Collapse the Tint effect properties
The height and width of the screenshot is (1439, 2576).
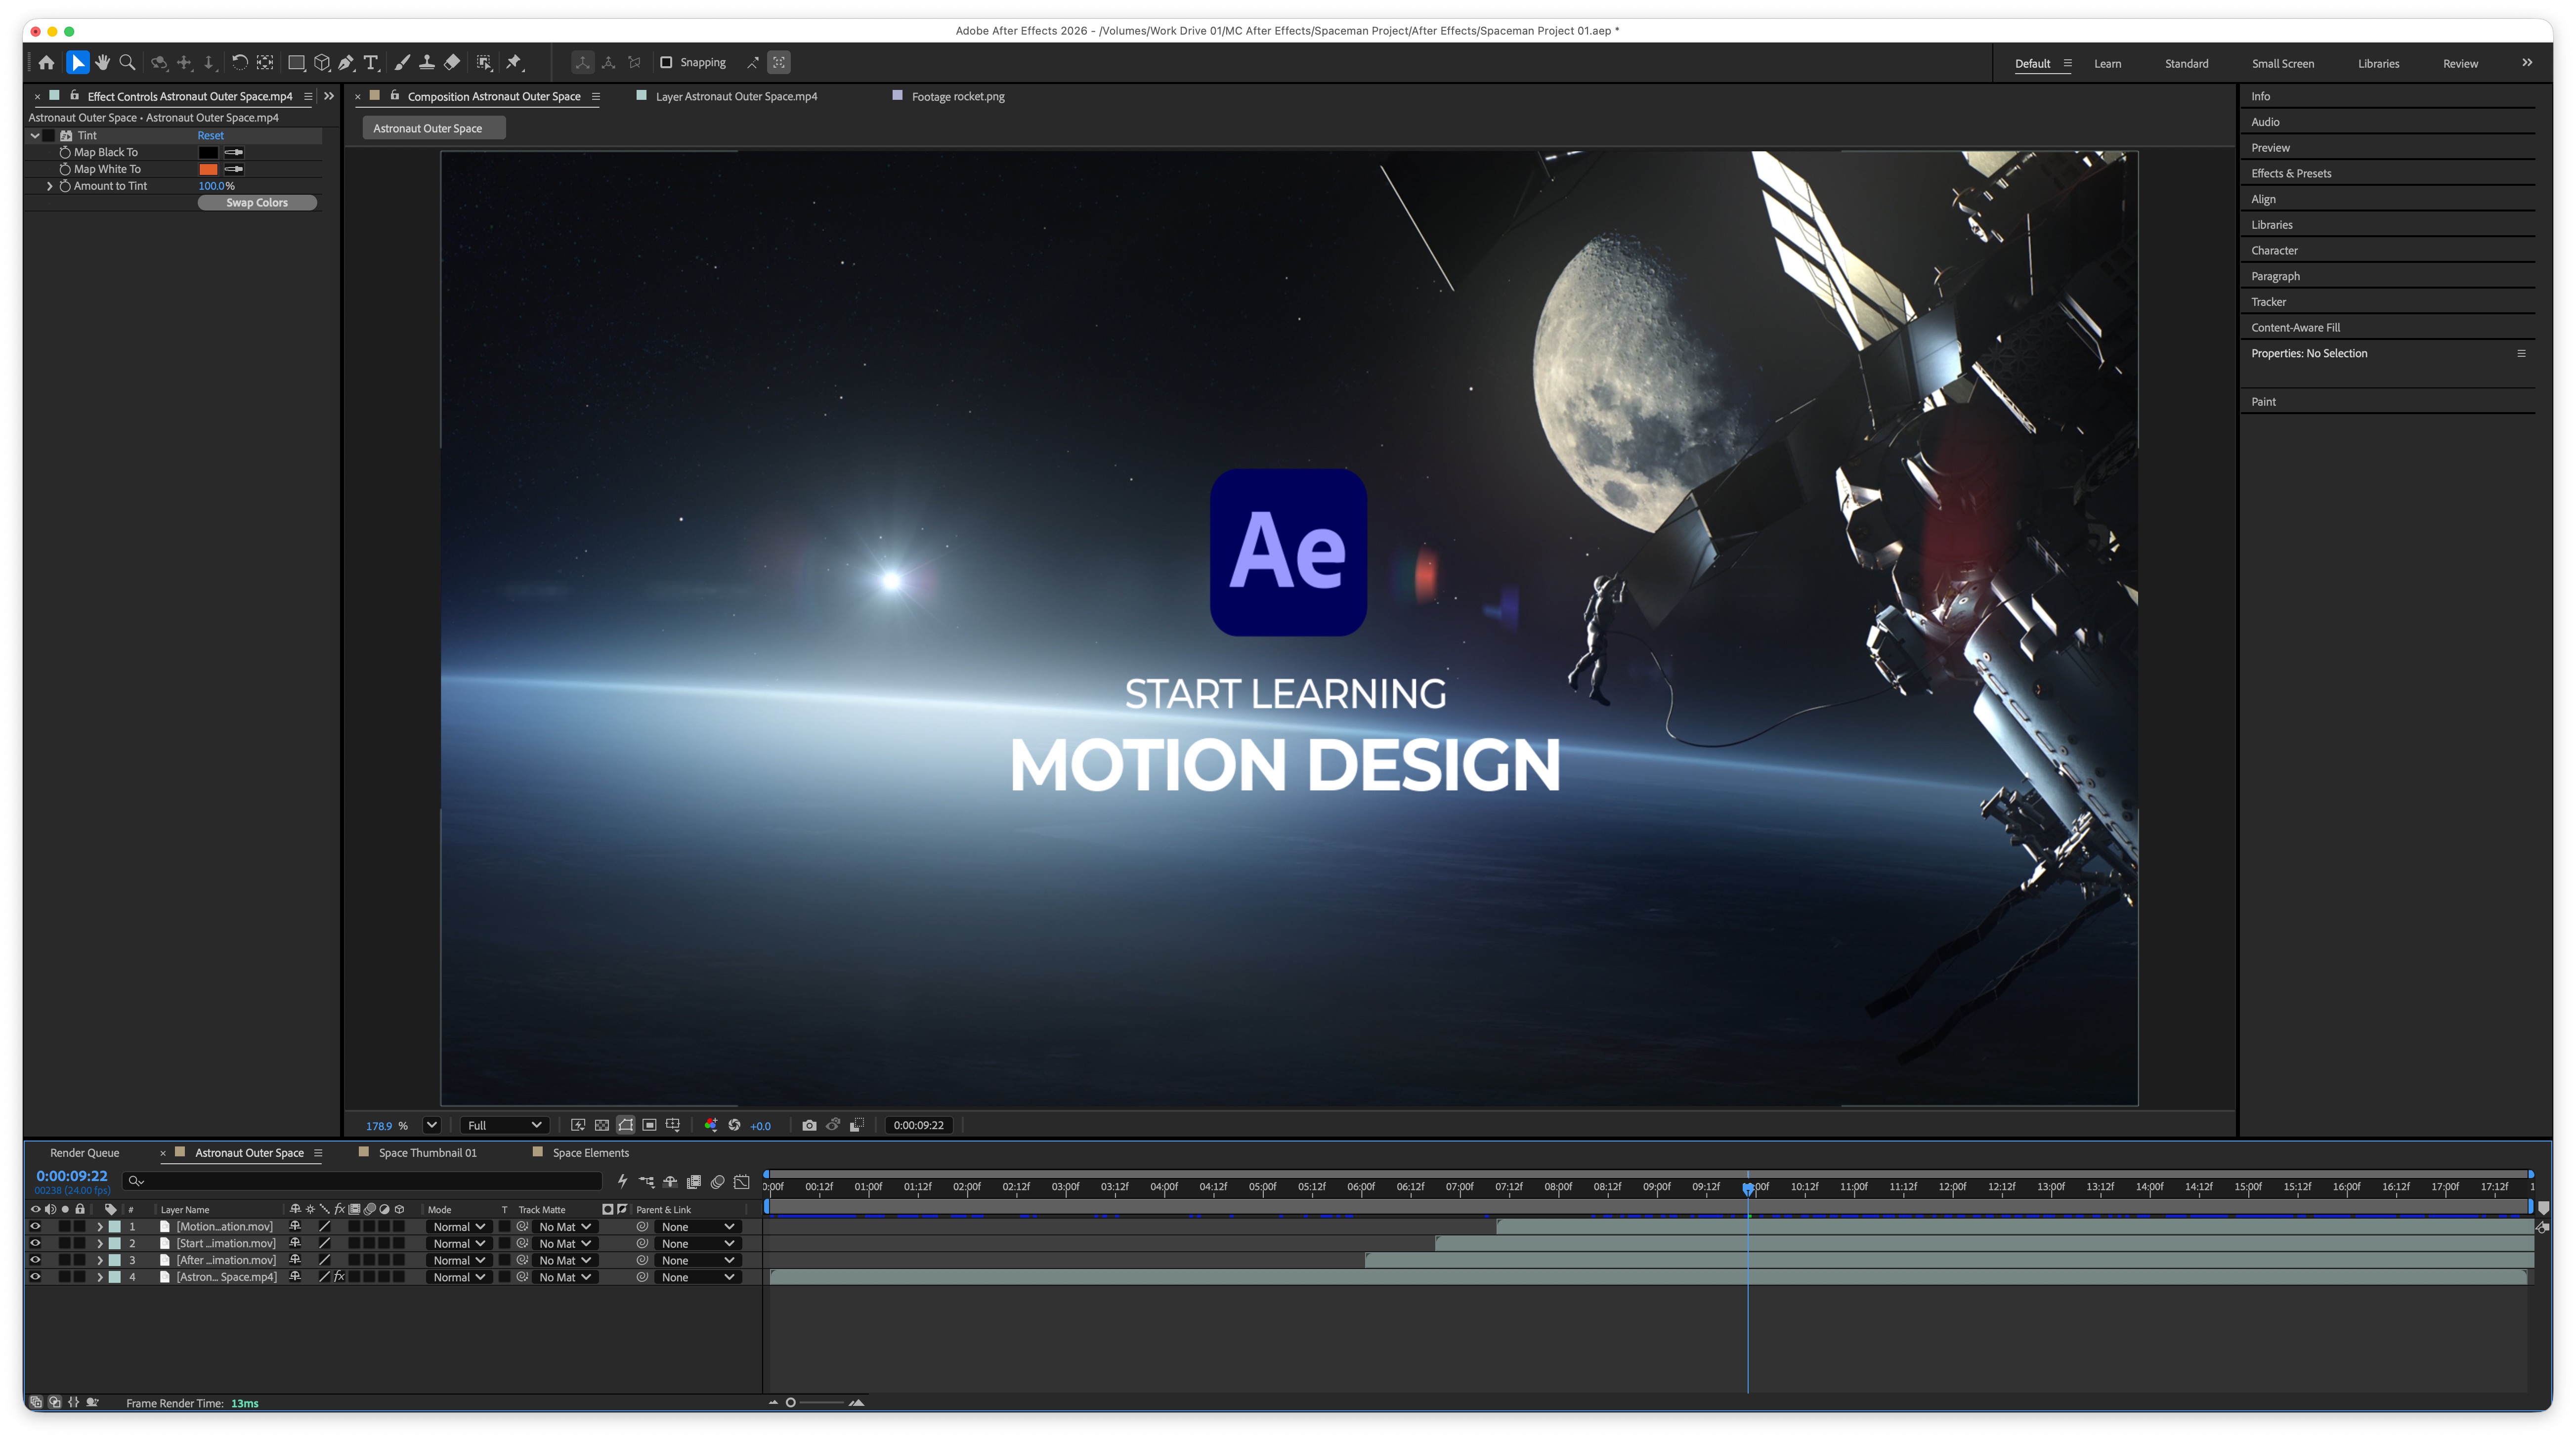[x=35, y=136]
